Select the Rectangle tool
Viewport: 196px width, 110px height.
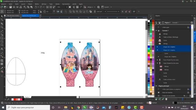pyautogui.click(x=2, y=38)
